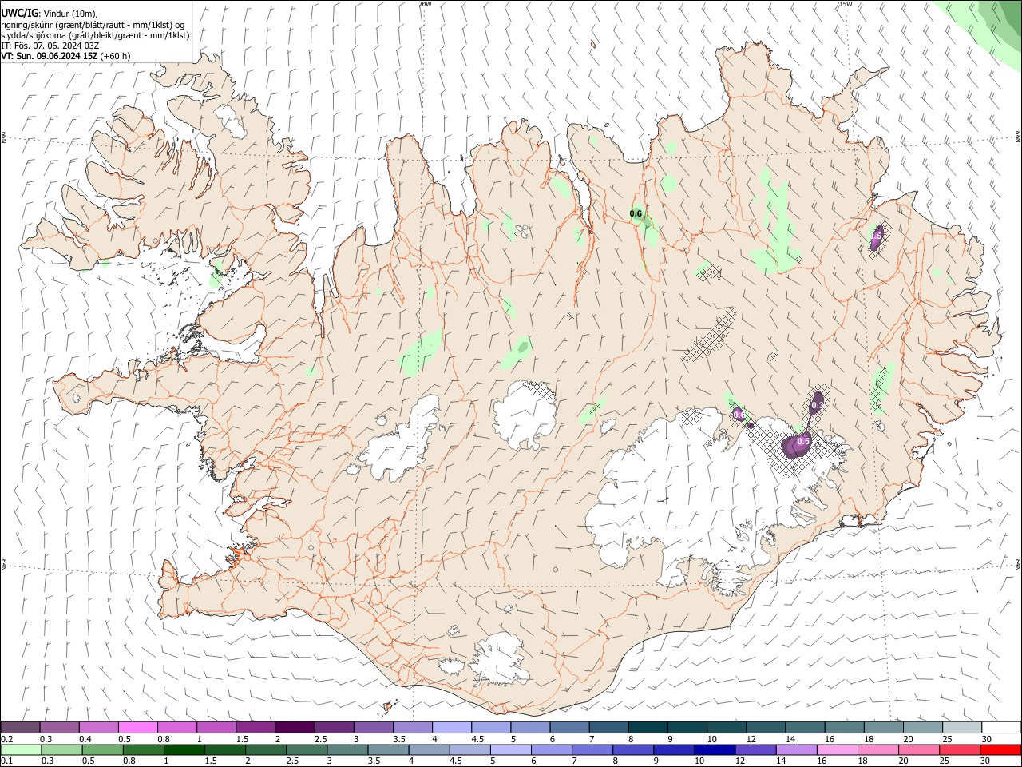Click the '20W' longitude label
The height and width of the screenshot is (767, 1022).
425,4
